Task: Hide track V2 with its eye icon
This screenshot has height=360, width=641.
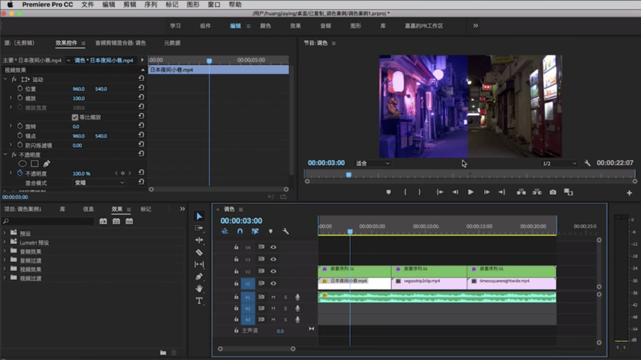Action: pos(273,271)
